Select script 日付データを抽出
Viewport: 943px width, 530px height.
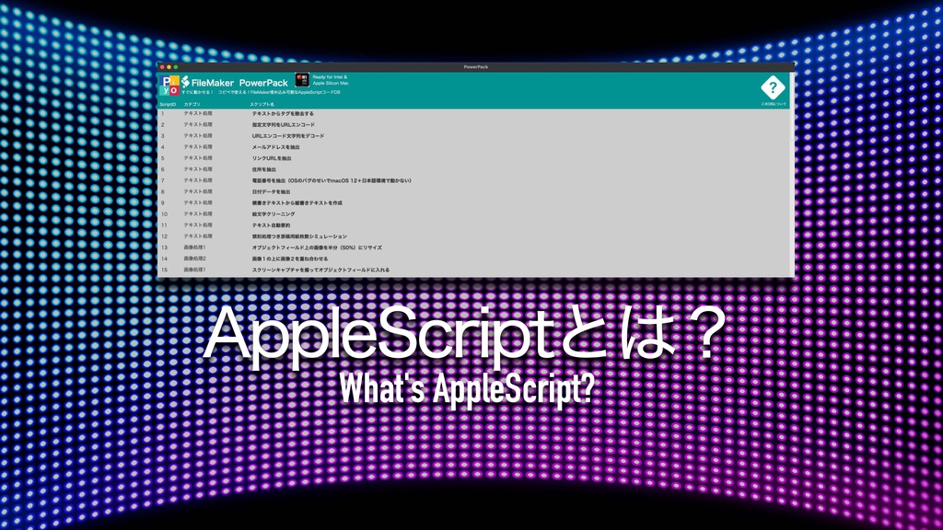(271, 191)
